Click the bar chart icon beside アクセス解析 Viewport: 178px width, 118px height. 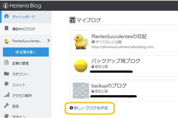coord(7,95)
